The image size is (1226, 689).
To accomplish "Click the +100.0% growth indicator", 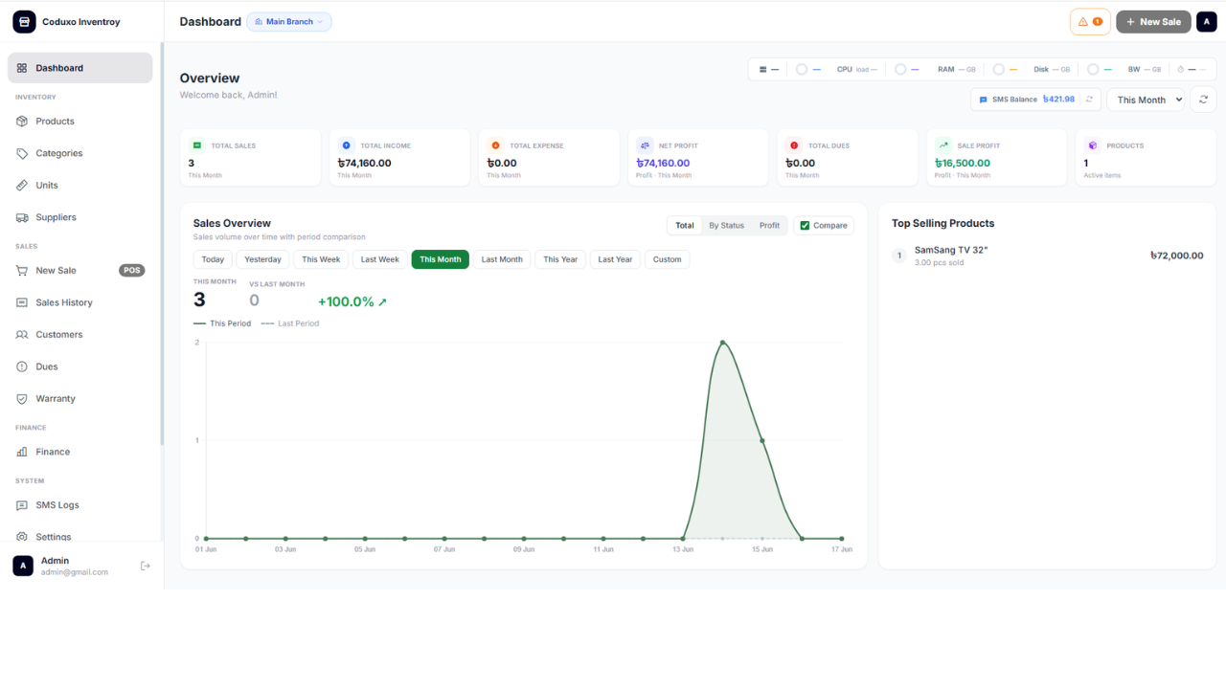I will click(352, 301).
